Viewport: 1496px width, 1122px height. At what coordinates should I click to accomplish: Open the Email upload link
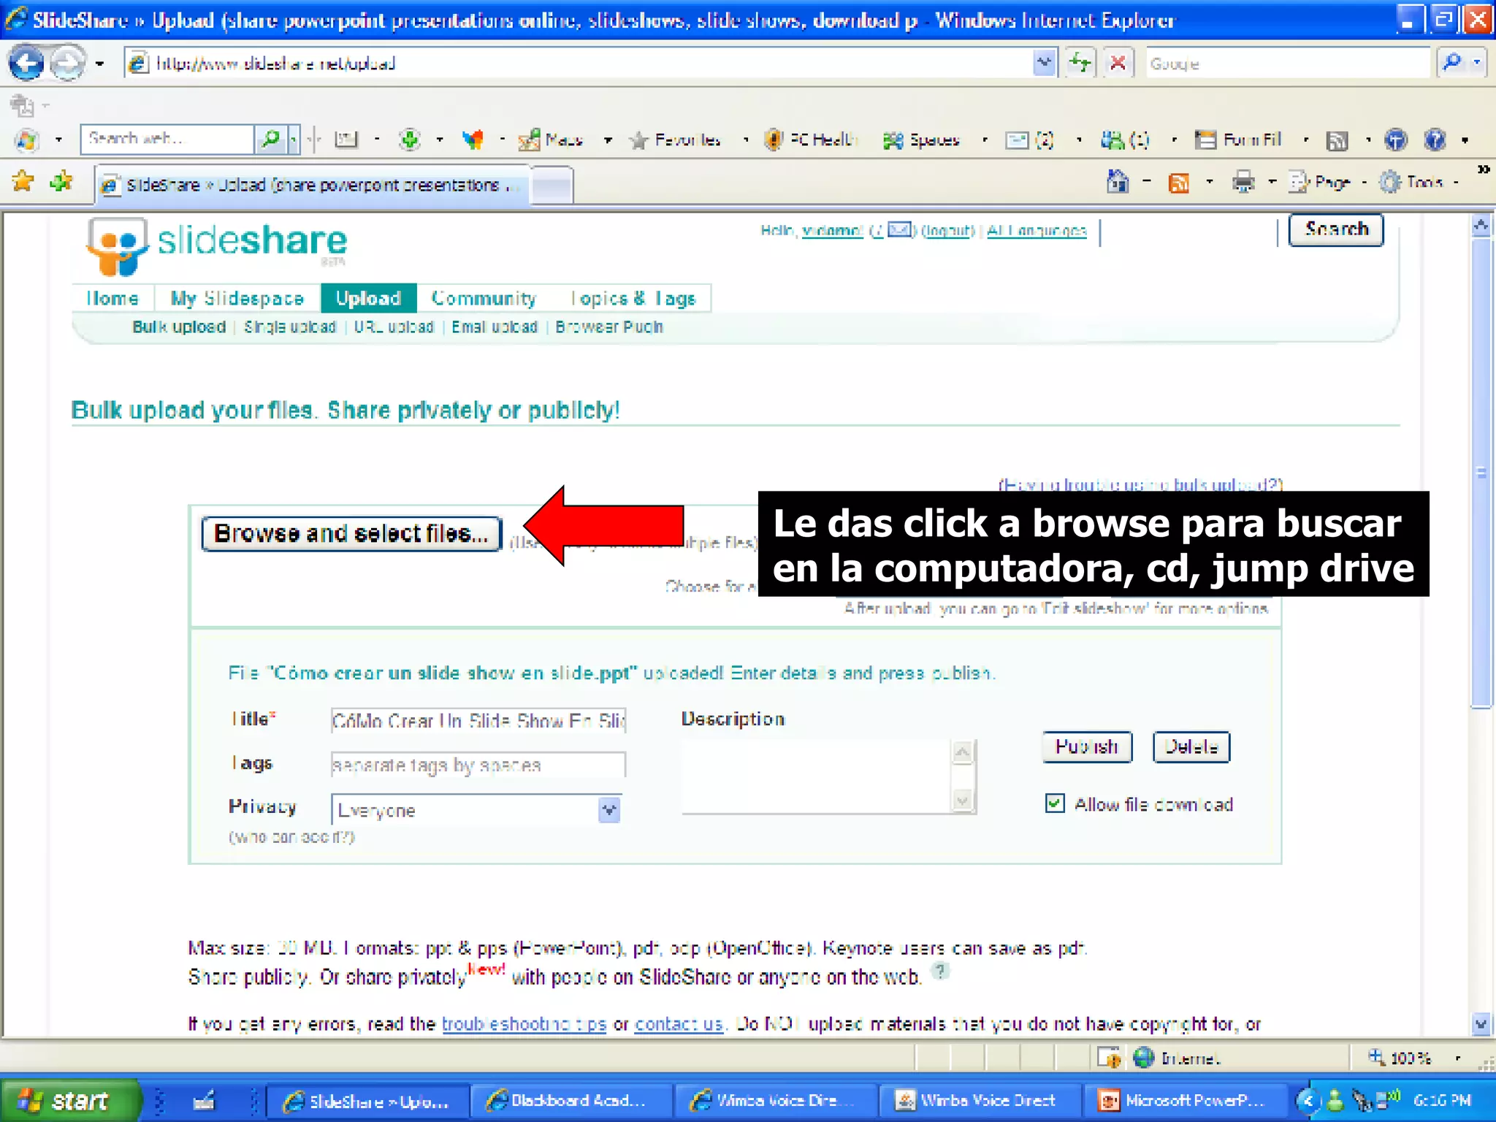click(495, 327)
